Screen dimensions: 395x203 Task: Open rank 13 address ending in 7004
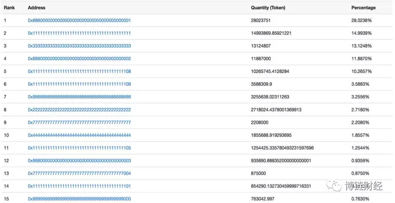coord(79,173)
